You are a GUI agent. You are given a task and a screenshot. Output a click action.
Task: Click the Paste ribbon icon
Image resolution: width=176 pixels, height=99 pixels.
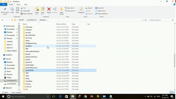[x=17, y=10]
